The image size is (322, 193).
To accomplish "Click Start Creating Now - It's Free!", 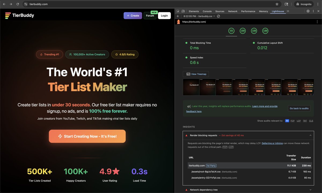I will (87, 136).
